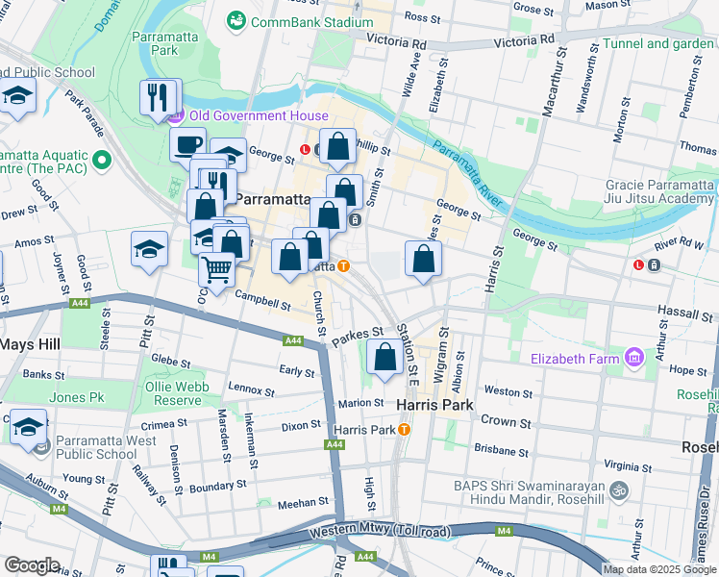Select the school marker beside Parramatta West Public School

29,428
